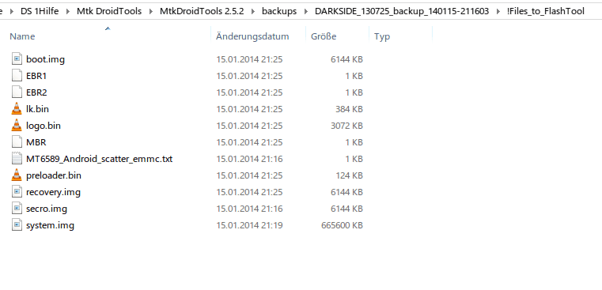Click the system.img file icon
This screenshot has height=290, width=602.
(x=17, y=225)
